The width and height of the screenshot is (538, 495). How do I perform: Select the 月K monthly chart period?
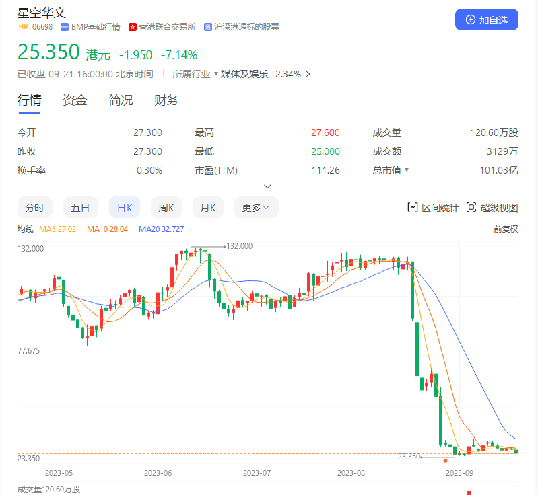208,207
